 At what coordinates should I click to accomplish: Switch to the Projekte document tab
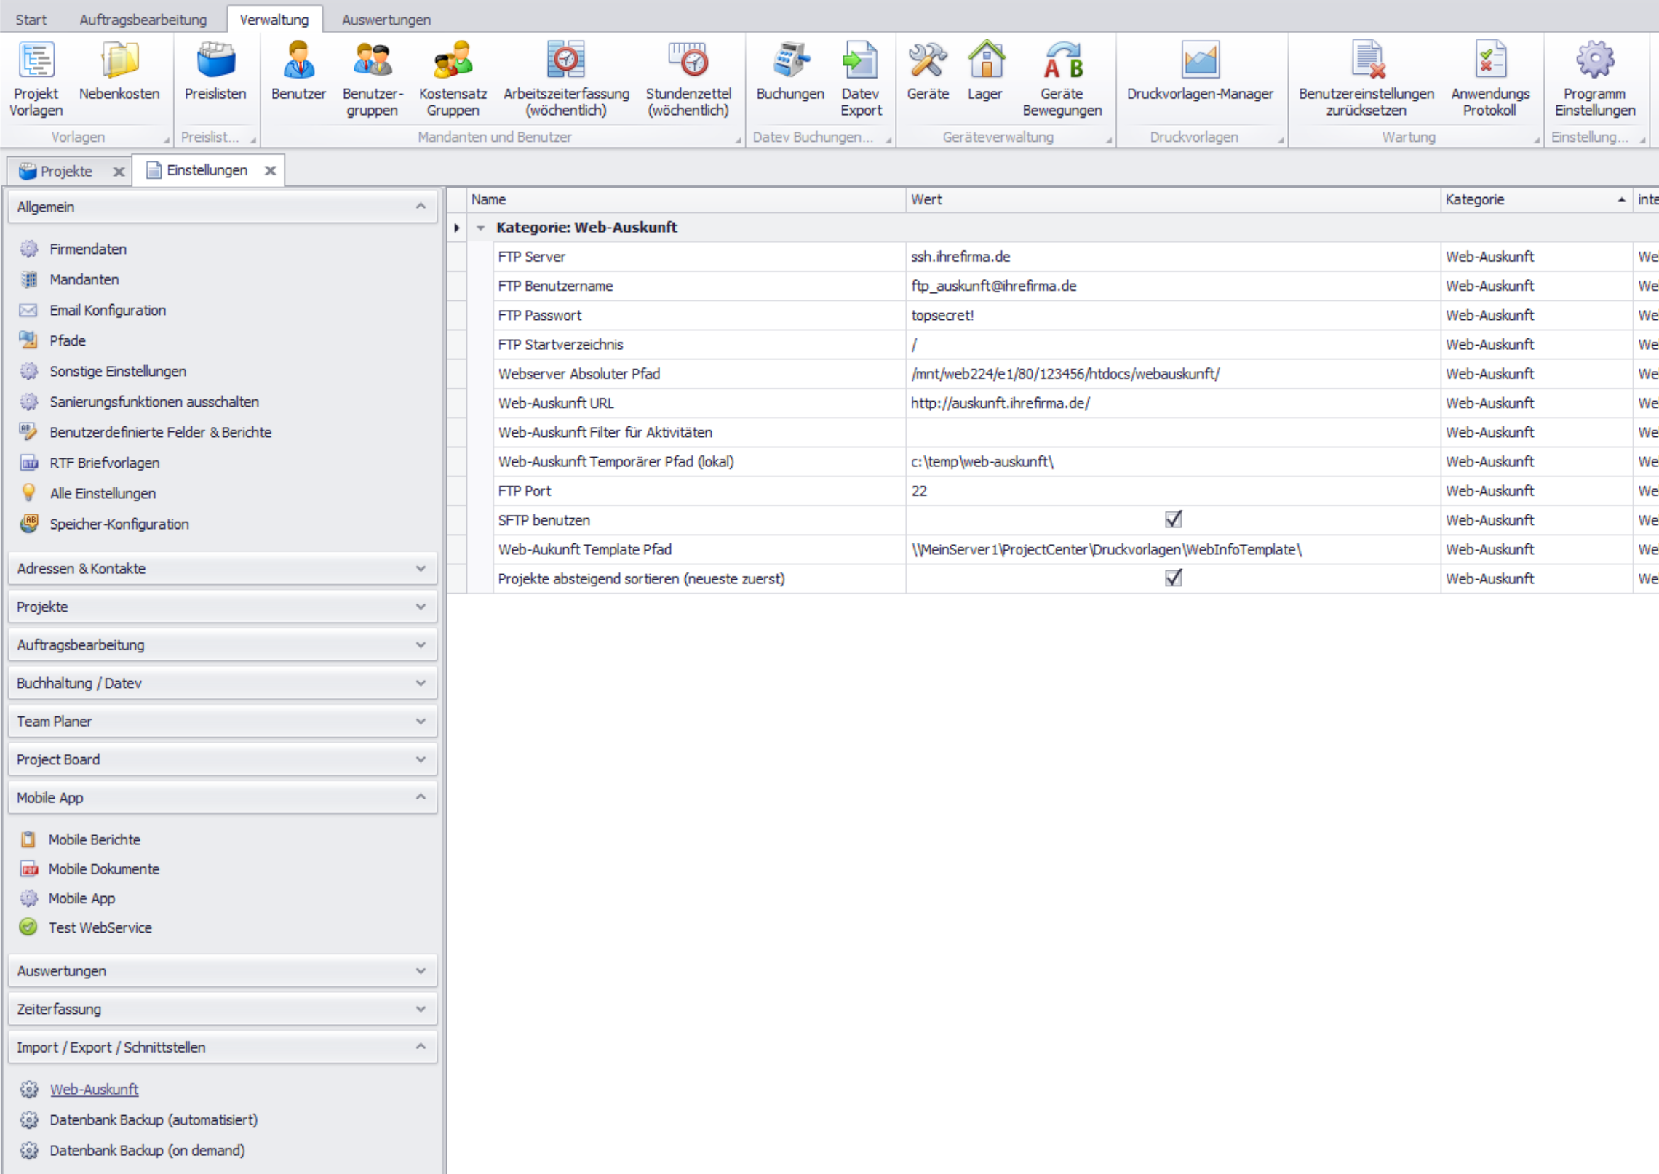click(65, 171)
